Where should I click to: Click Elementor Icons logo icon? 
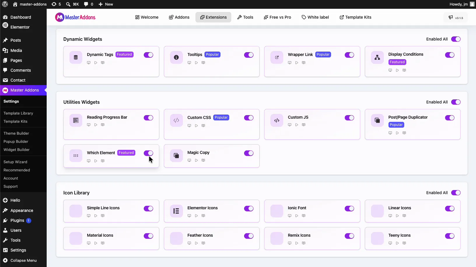176,211
